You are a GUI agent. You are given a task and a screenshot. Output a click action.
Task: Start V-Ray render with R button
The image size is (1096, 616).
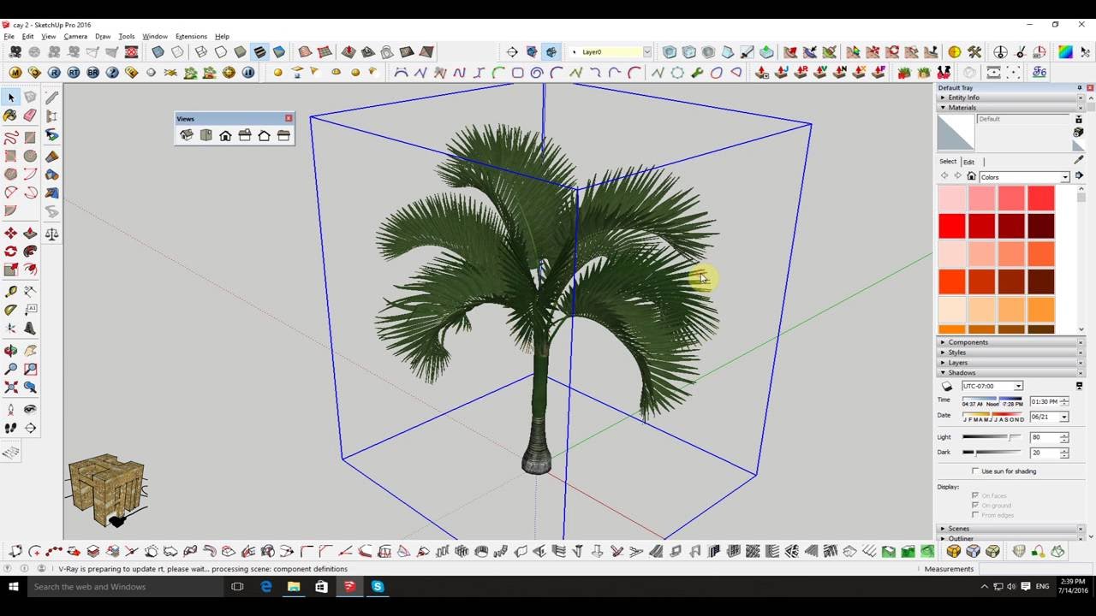54,73
